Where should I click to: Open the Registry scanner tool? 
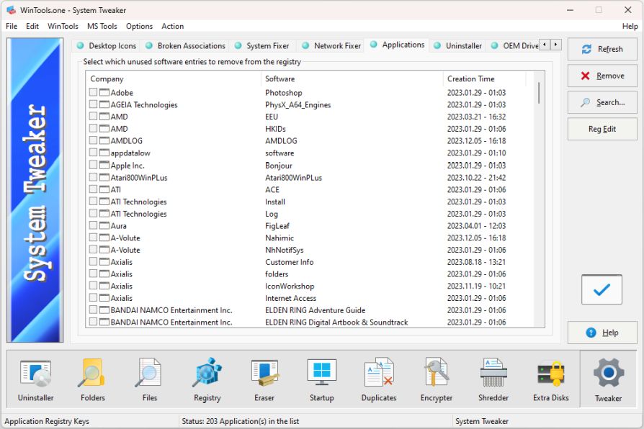tap(207, 379)
